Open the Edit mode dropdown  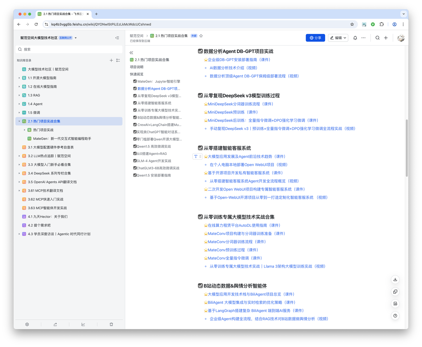(338, 38)
